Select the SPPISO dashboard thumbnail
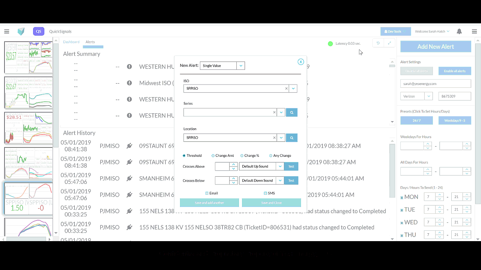 [28, 199]
